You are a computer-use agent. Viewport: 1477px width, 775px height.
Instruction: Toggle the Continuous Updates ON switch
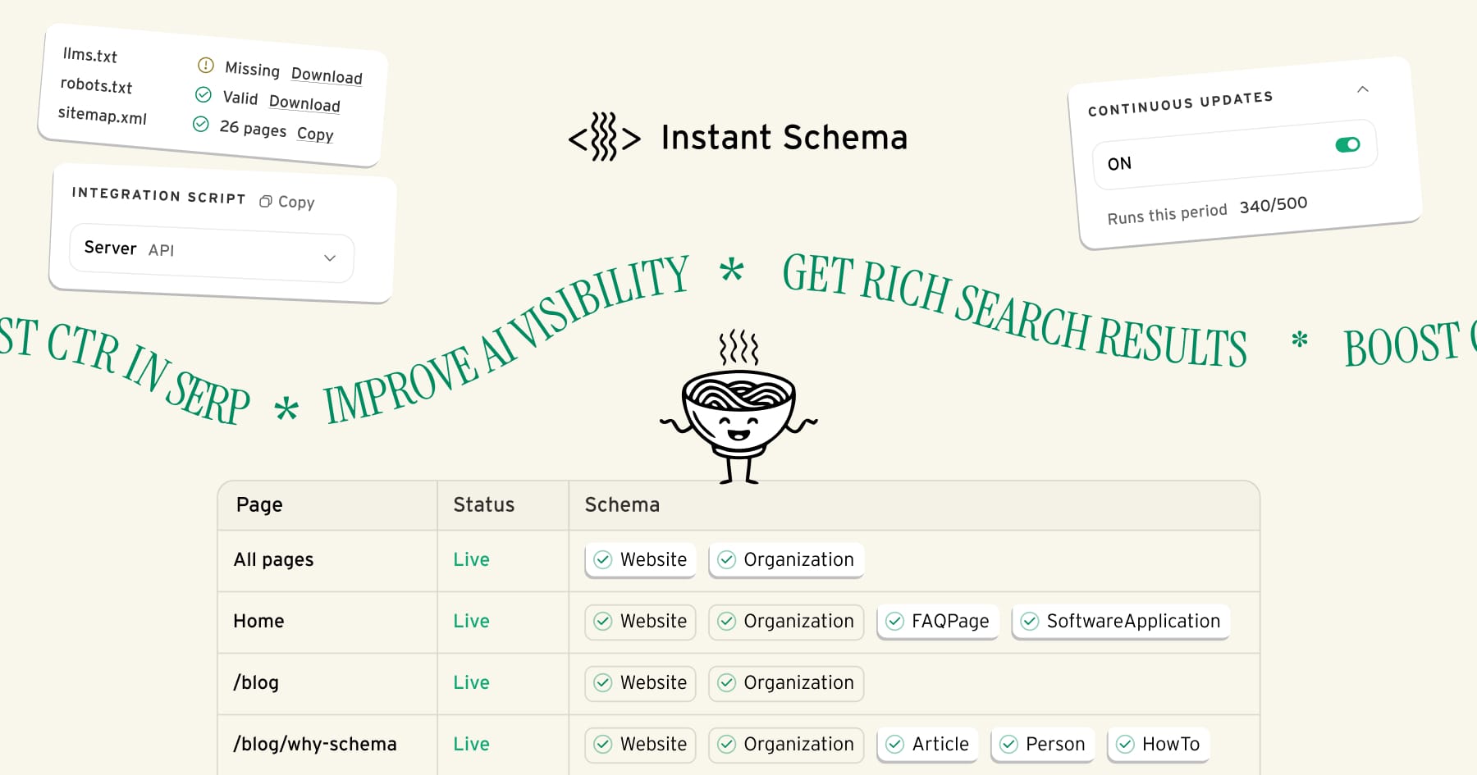[1347, 144]
